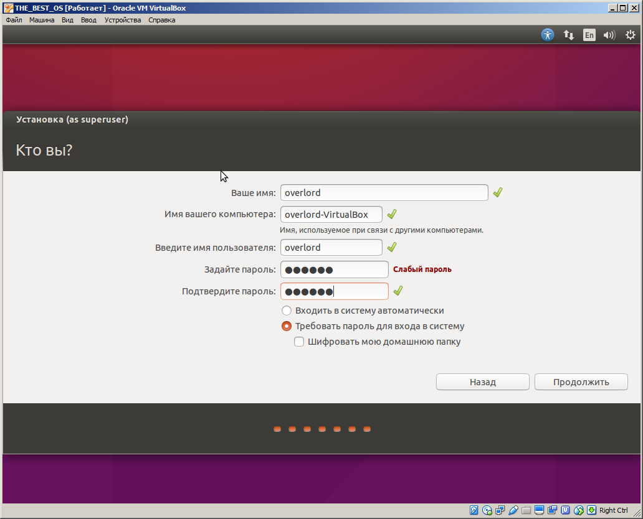This screenshot has width=643, height=519.
Task: Click the Кто вы? heading
Action: 44,151
